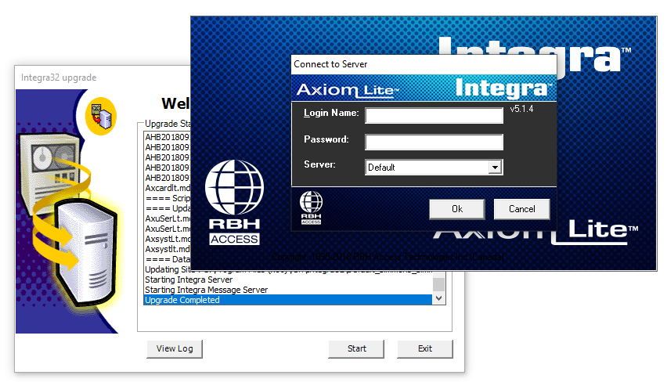Click the upgrade status list scrollbar thumb
The height and width of the screenshot is (386, 667).
pos(439,284)
